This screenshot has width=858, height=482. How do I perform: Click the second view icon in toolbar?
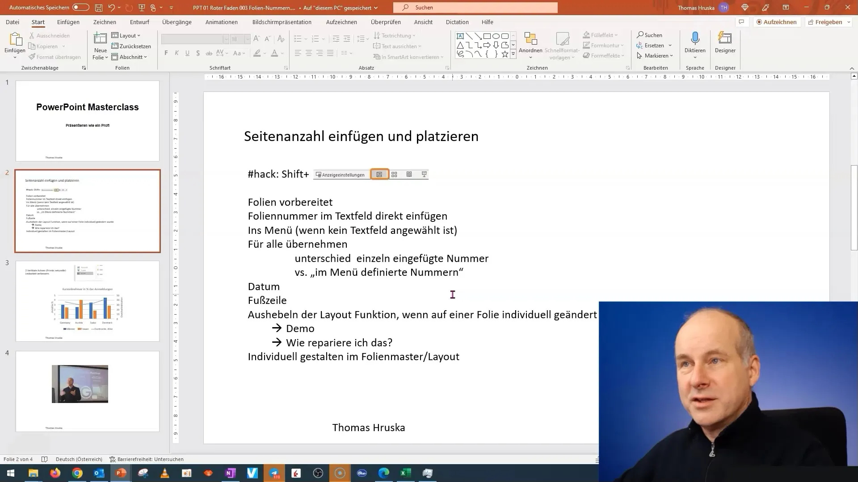click(x=394, y=174)
